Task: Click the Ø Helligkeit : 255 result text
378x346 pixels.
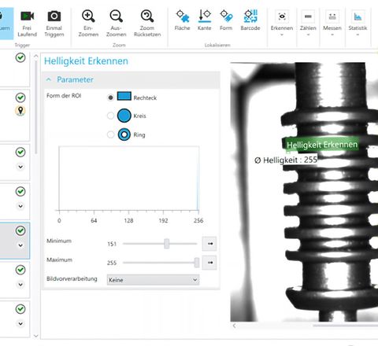Action: tap(286, 160)
